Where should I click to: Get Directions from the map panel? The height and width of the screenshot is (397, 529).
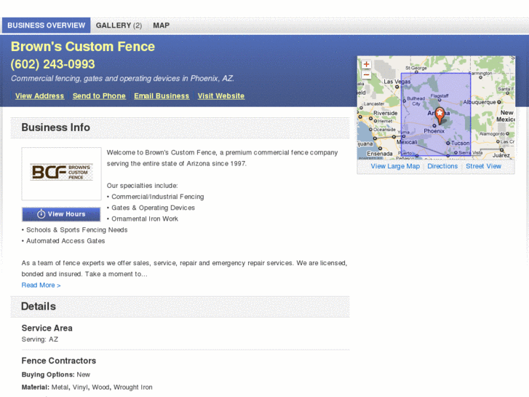(442, 166)
